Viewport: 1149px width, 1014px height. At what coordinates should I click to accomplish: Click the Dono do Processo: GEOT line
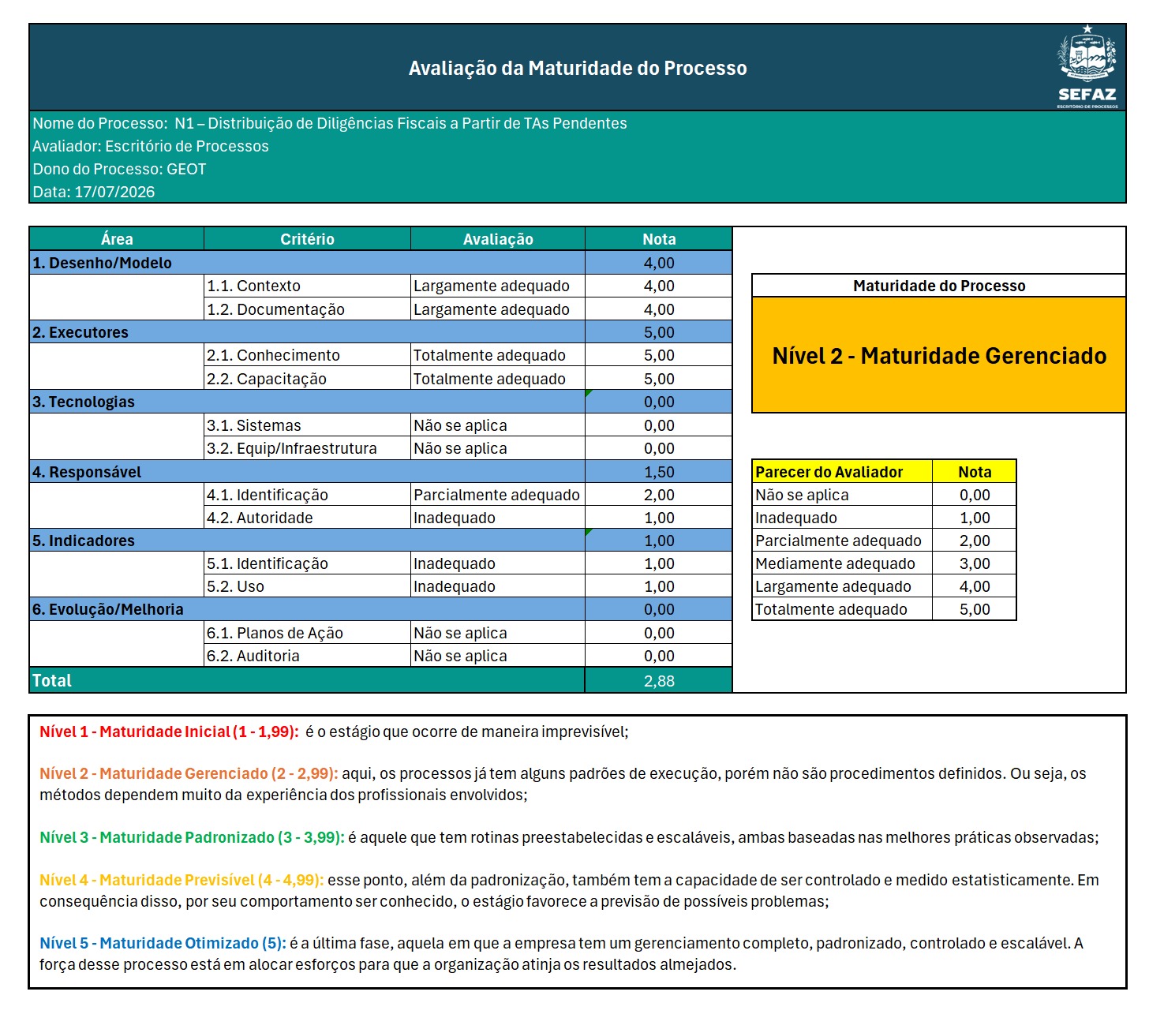pos(119,169)
